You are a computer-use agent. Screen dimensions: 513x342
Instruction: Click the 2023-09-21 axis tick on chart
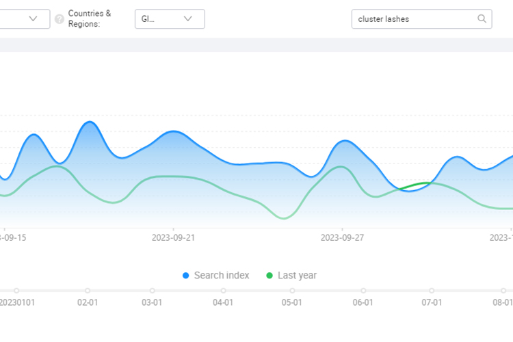click(173, 237)
